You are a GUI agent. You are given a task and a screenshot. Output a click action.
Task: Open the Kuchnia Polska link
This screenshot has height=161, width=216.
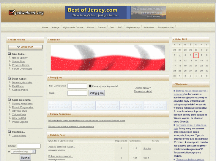pos(20,90)
